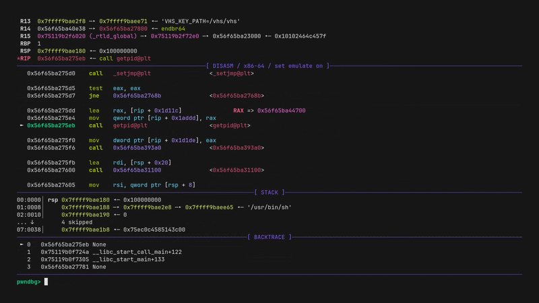539x303 pixels.
Task: Click the 'VHS_KEY_PATH=/vhs/vhs' string
Action: coord(200,22)
